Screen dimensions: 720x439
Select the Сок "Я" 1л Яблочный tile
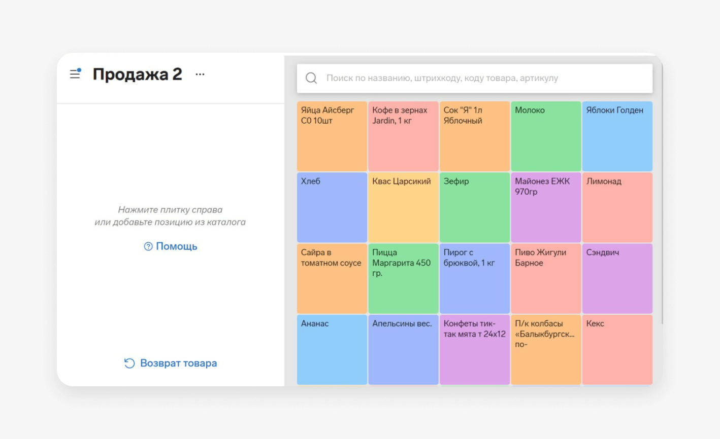pyautogui.click(x=475, y=136)
